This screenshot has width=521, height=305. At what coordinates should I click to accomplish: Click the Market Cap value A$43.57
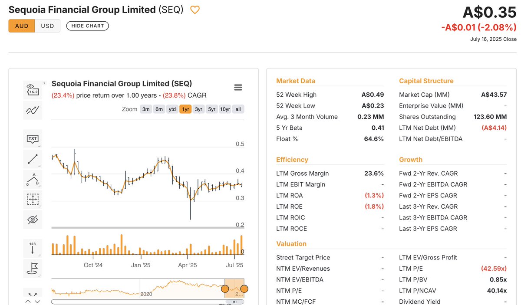pos(494,95)
